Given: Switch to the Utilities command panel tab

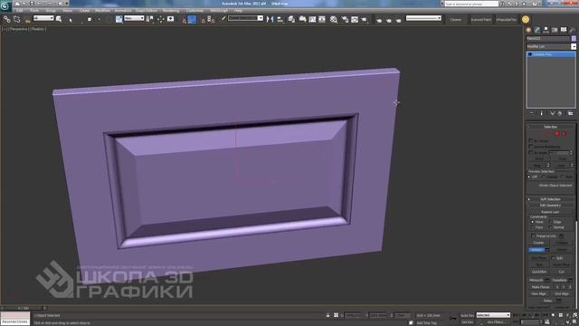Looking at the screenshot, I should click(x=572, y=30).
